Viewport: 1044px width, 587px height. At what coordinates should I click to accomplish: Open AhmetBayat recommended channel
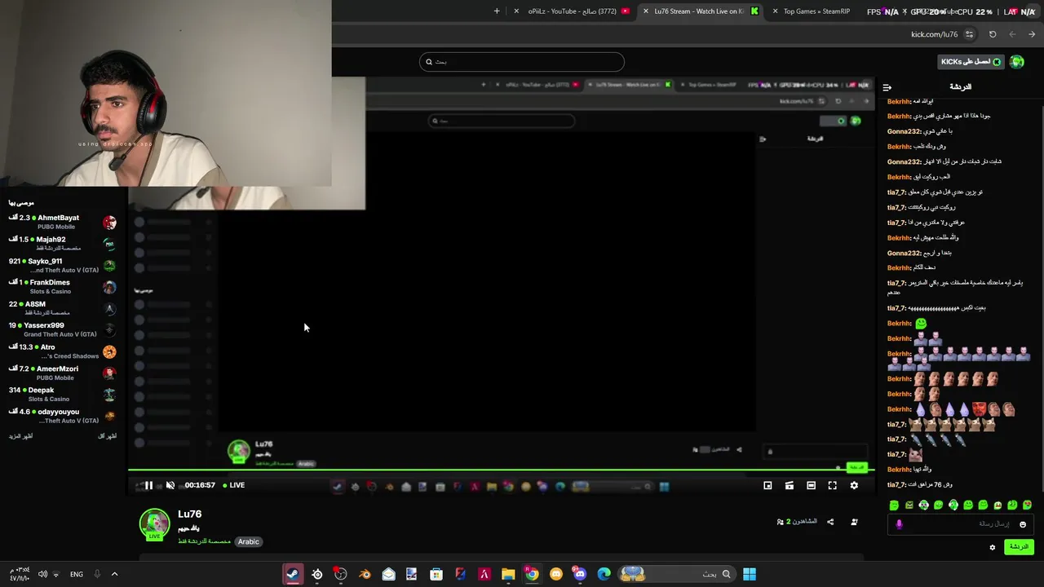63,222
